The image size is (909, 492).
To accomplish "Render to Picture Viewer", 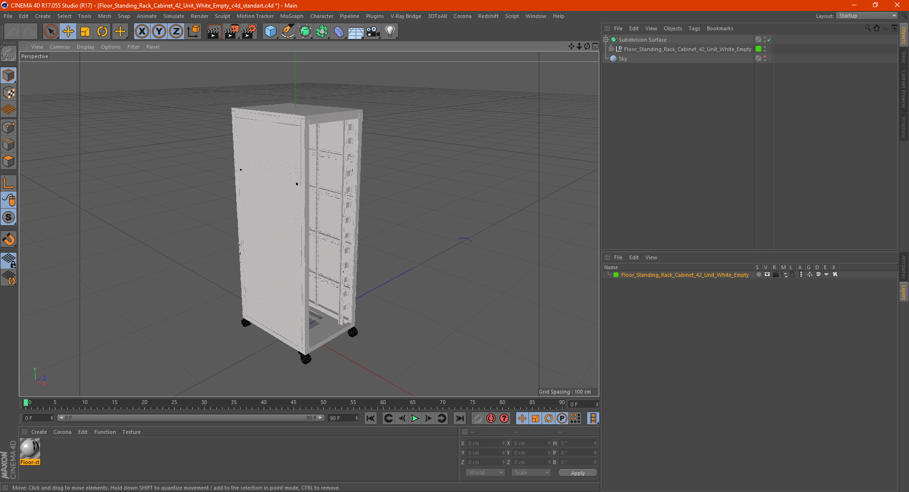I will point(232,32).
